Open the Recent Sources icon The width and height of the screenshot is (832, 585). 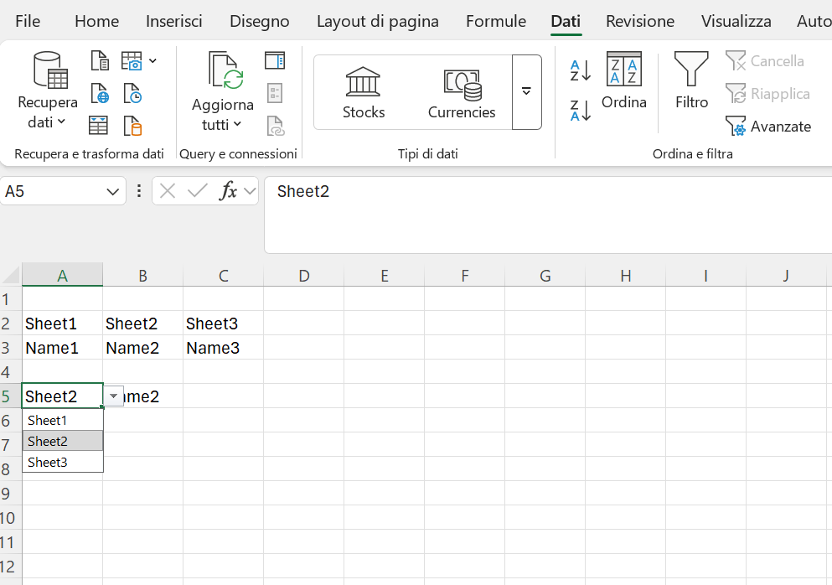pos(132,93)
